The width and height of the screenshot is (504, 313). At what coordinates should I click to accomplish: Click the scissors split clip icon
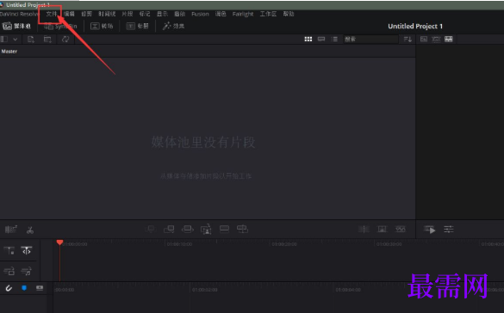point(30,230)
